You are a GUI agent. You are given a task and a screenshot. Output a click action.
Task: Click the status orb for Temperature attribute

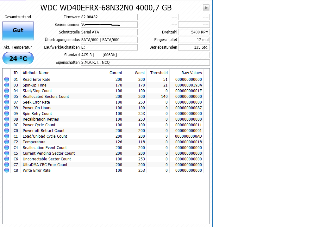point(7,142)
